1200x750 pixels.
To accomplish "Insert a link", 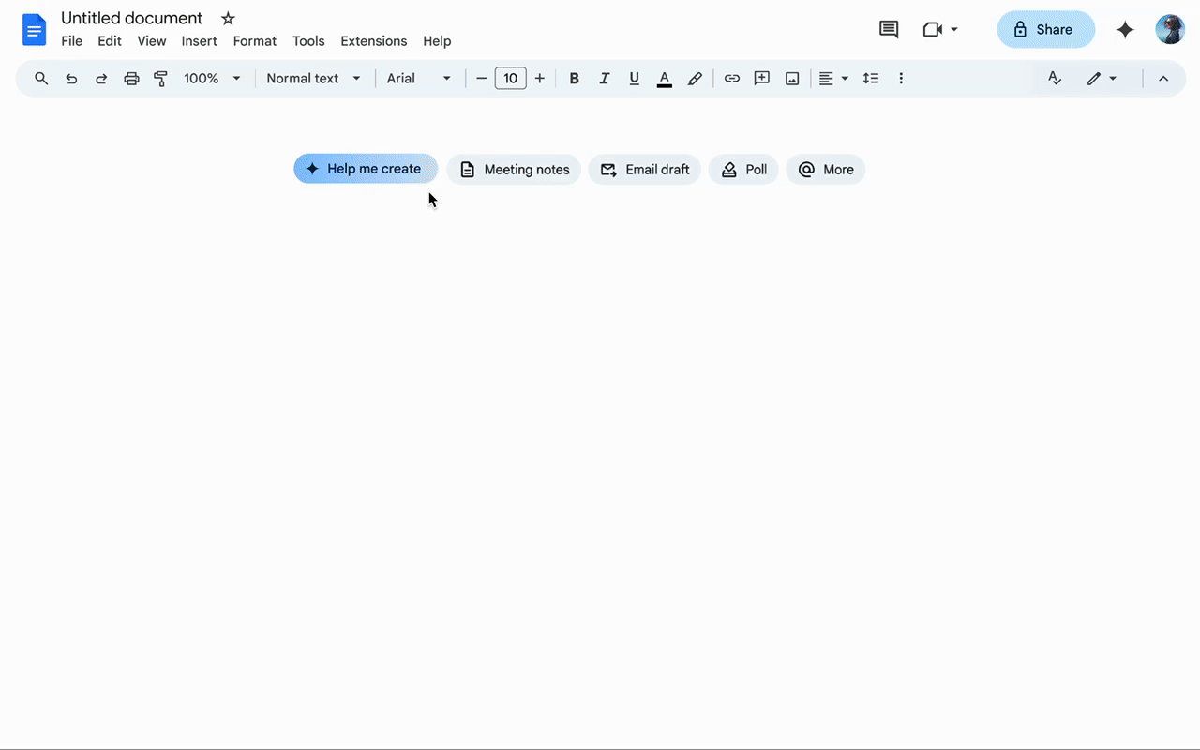I will [x=732, y=79].
